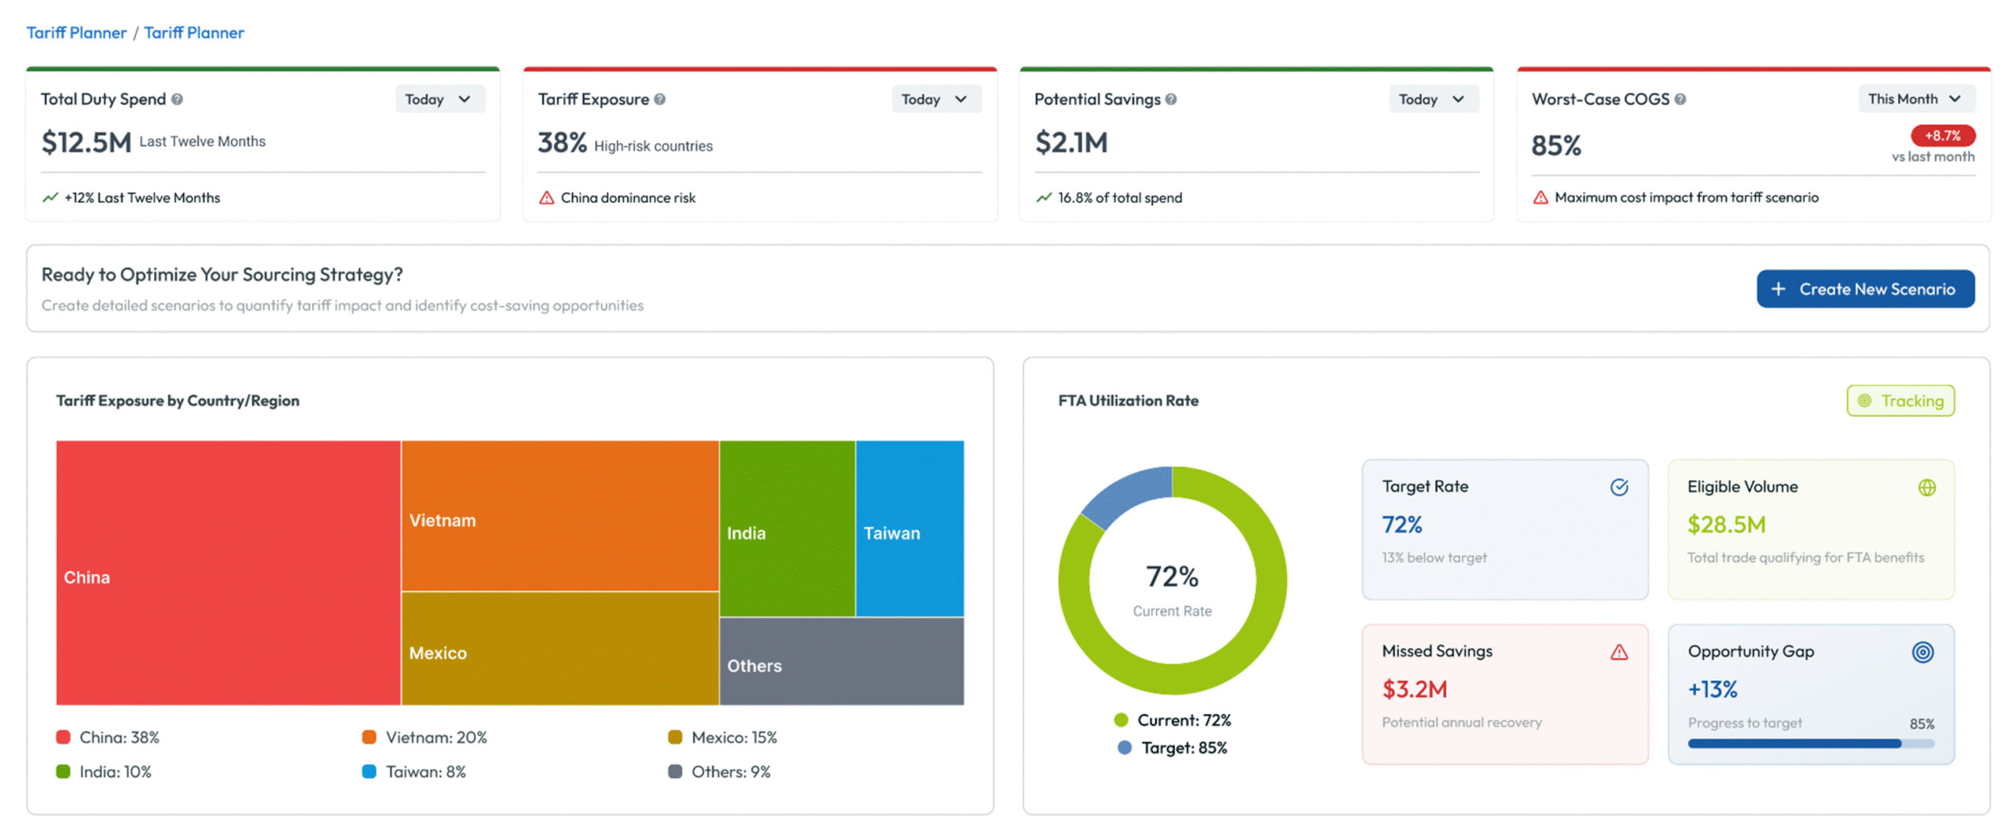Select the Mexico block in treemap
This screenshot has height=827, width=2012.
coord(560,648)
